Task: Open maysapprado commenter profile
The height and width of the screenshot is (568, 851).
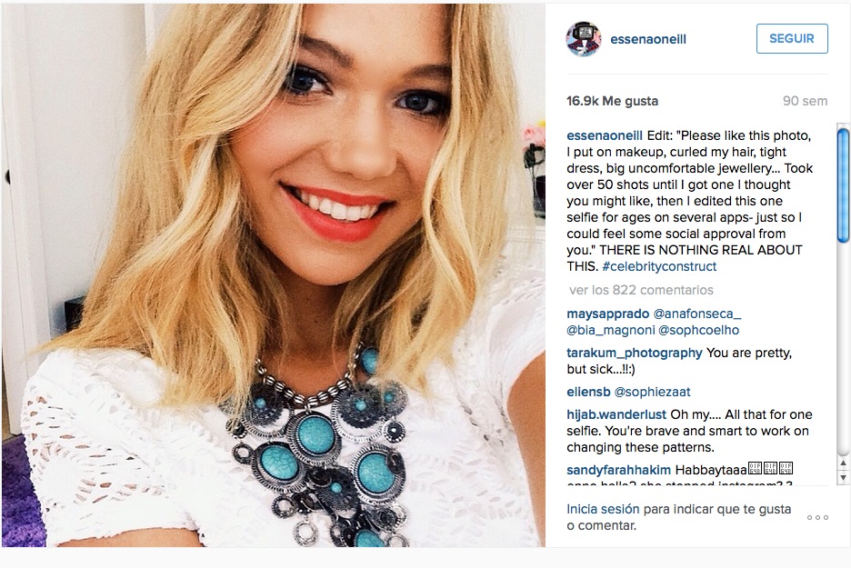Action: tap(608, 314)
